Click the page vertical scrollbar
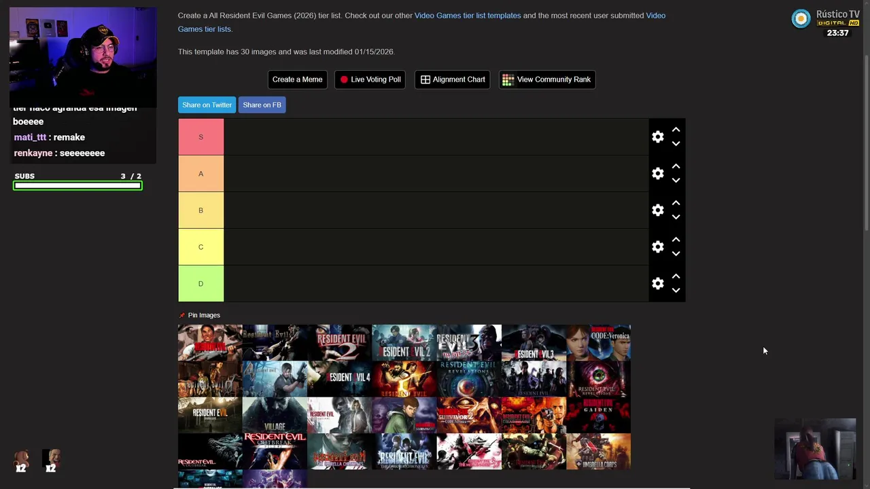 866,143
